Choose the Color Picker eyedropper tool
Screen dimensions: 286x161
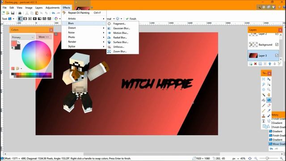click(x=269, y=110)
